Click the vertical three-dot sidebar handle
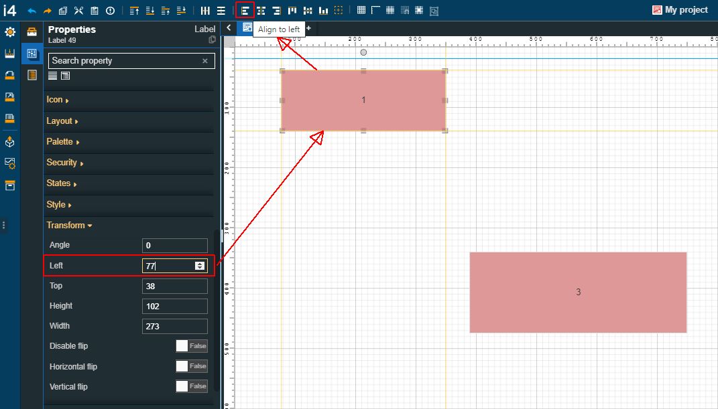Screen dimensions: 718x409 [x=3, y=225]
